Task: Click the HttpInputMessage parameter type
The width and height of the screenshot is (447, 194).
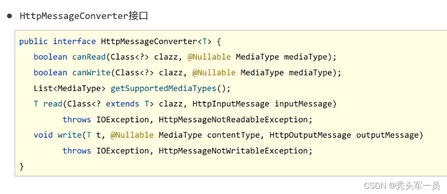Action: 231,104
